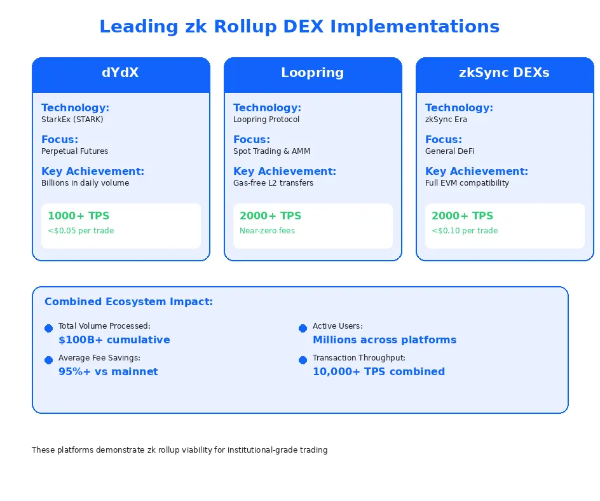Viewport: 600px width, 501px height.
Task: Click the blue bullet beside Average Fee Savings
Action: click(48, 360)
